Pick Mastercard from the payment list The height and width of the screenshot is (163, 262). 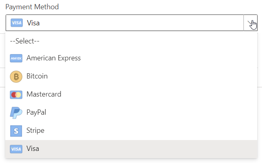click(131, 95)
